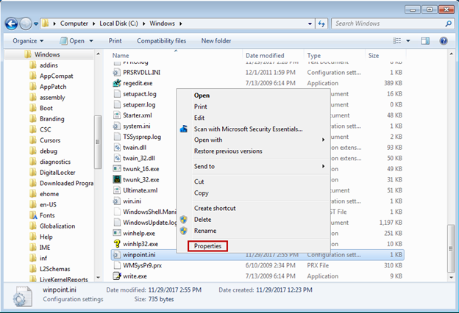Click Compatibility files in toolbar

pyautogui.click(x=162, y=41)
